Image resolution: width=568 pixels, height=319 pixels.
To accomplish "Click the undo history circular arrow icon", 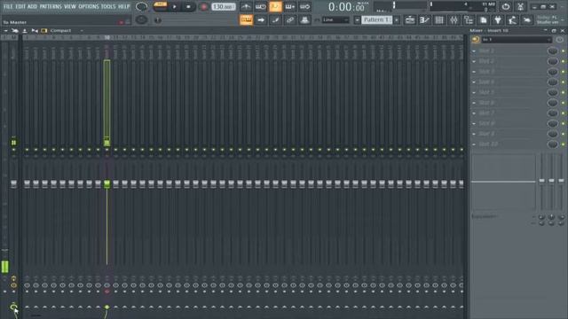I will [506, 6].
